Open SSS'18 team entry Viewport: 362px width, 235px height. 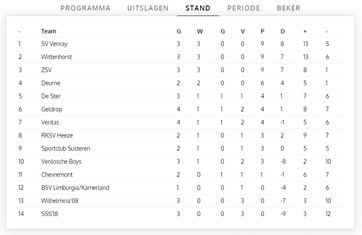point(49,214)
